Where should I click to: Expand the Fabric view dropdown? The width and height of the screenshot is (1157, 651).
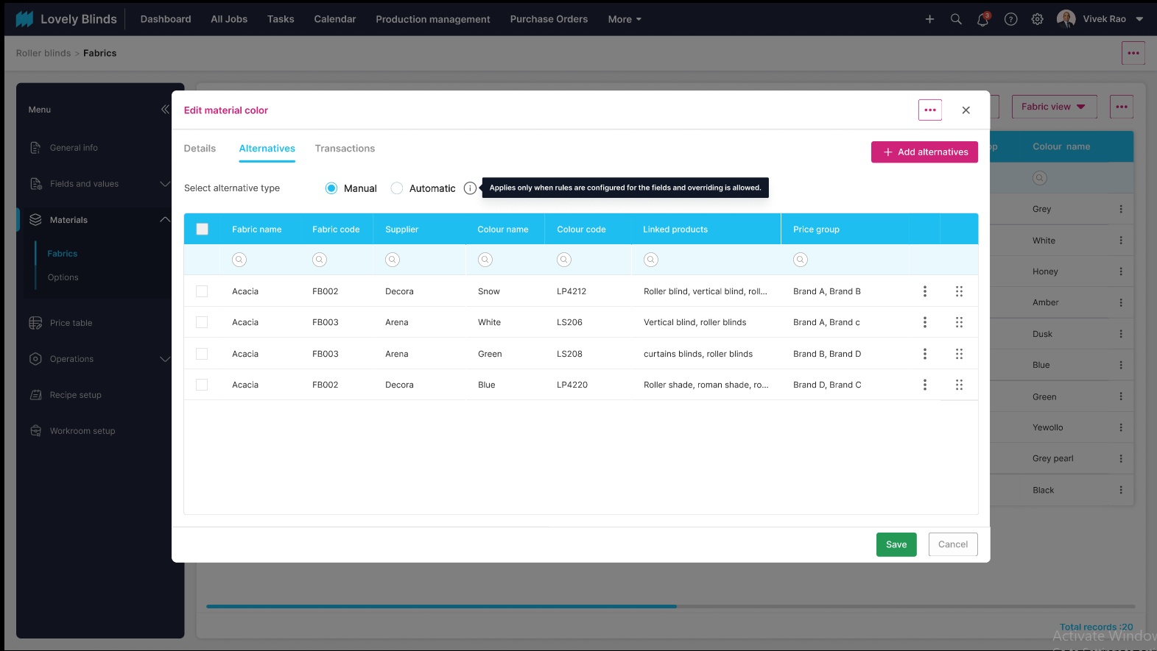coord(1053,107)
